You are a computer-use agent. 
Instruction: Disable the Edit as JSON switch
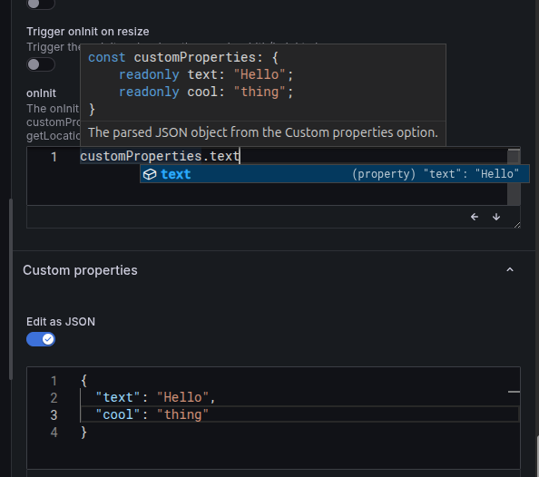pos(41,339)
